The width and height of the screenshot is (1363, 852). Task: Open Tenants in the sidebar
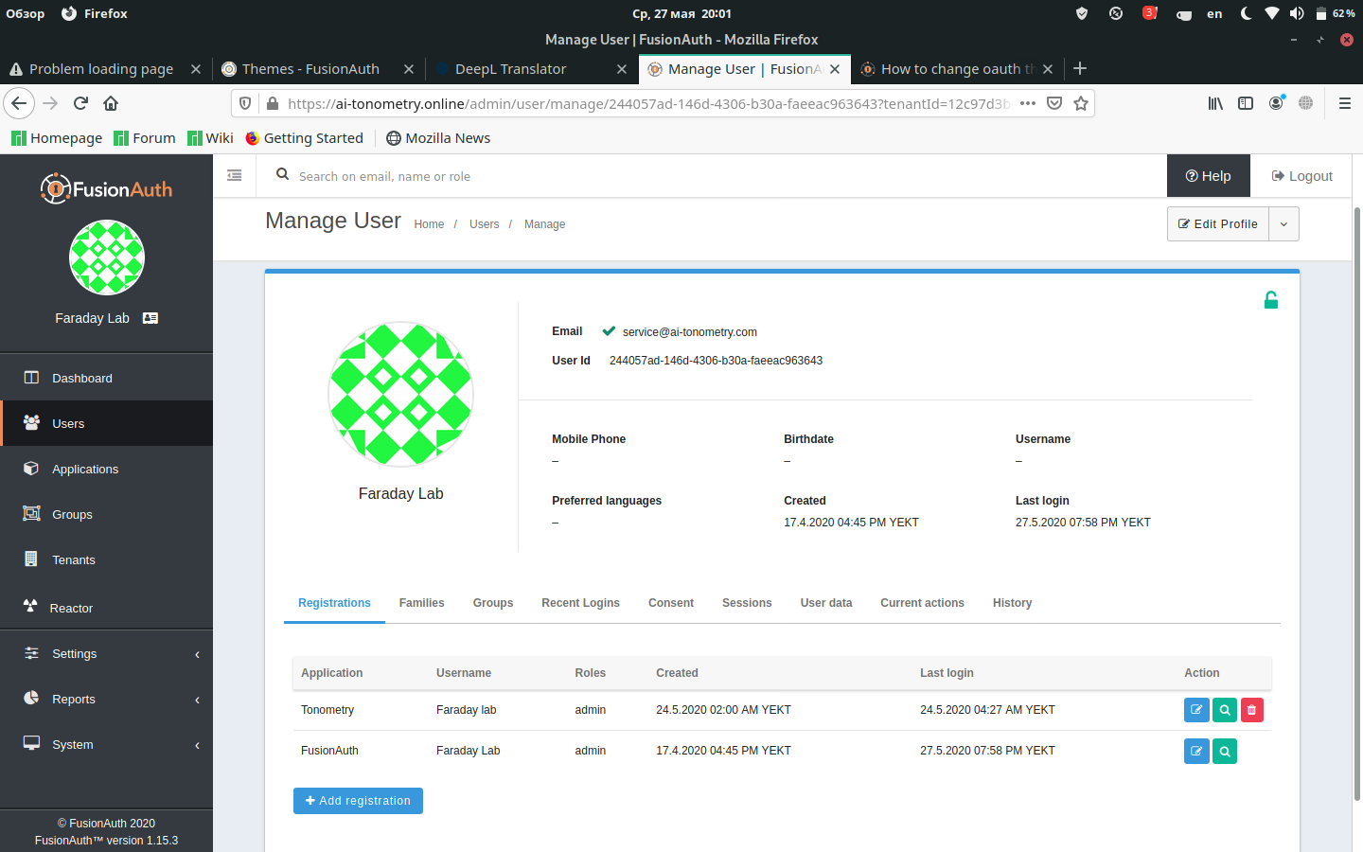pos(106,559)
